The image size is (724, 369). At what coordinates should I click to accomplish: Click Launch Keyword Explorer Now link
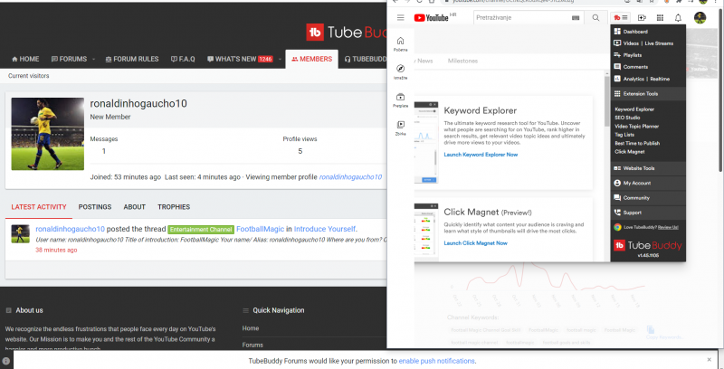481,155
